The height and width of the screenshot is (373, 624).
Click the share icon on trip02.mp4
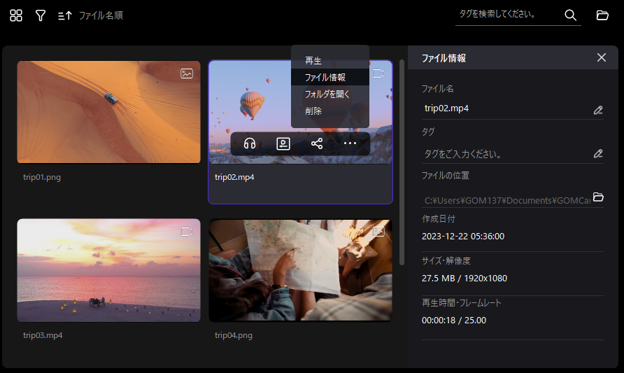(x=317, y=143)
